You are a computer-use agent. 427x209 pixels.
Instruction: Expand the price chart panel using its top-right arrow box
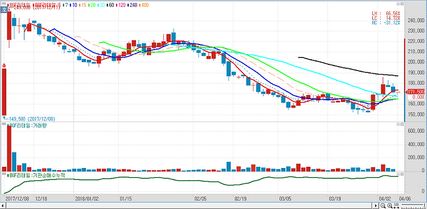click(398, 4)
